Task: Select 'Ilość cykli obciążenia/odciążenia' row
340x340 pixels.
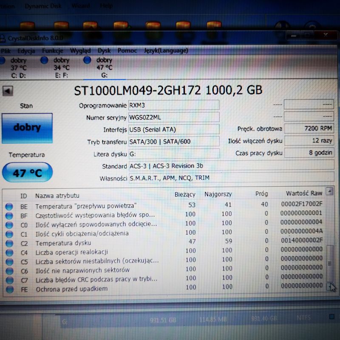Action: click(164, 233)
